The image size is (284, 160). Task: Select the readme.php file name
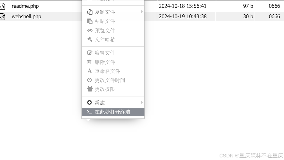click(x=25, y=6)
